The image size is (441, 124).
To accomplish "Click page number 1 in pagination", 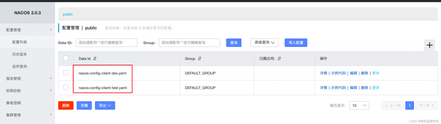I will (x=410, y=106).
